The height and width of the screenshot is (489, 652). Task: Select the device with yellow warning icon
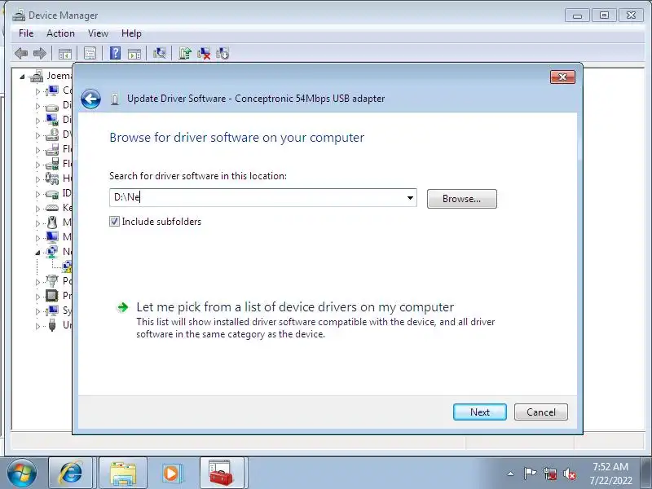pos(67,267)
